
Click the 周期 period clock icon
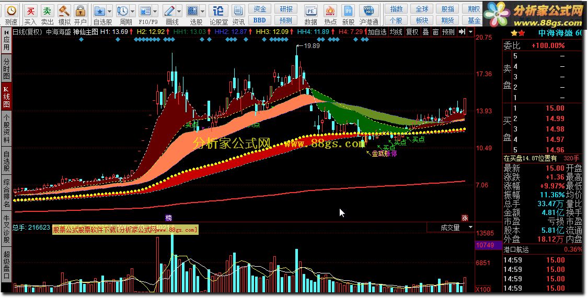pos(122,10)
